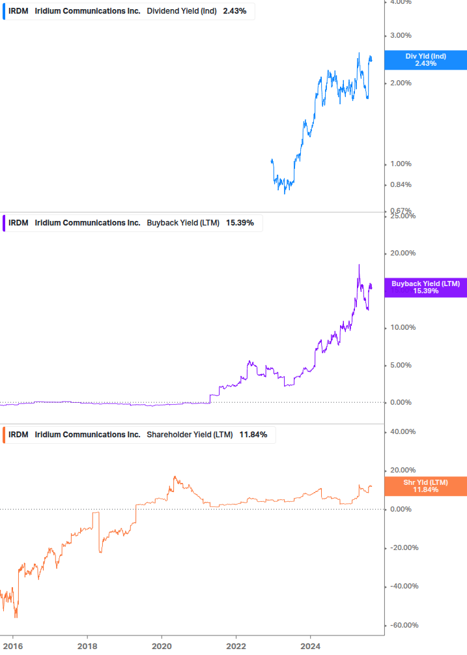Click the 2.00% tick on dividend yield axis
467x655 pixels.
401,83
